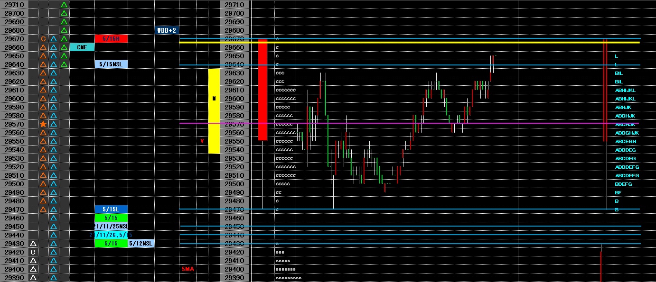Click the ABCEGH profile label
The height and width of the screenshot is (282, 656).
(x=625, y=142)
